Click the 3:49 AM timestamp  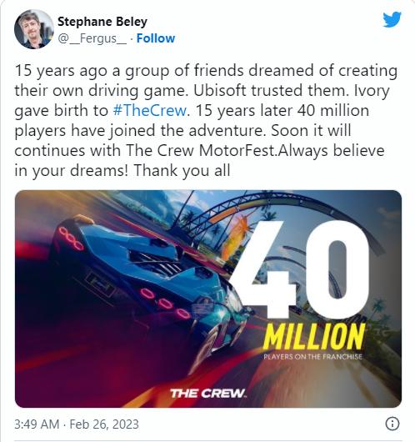(x=37, y=424)
